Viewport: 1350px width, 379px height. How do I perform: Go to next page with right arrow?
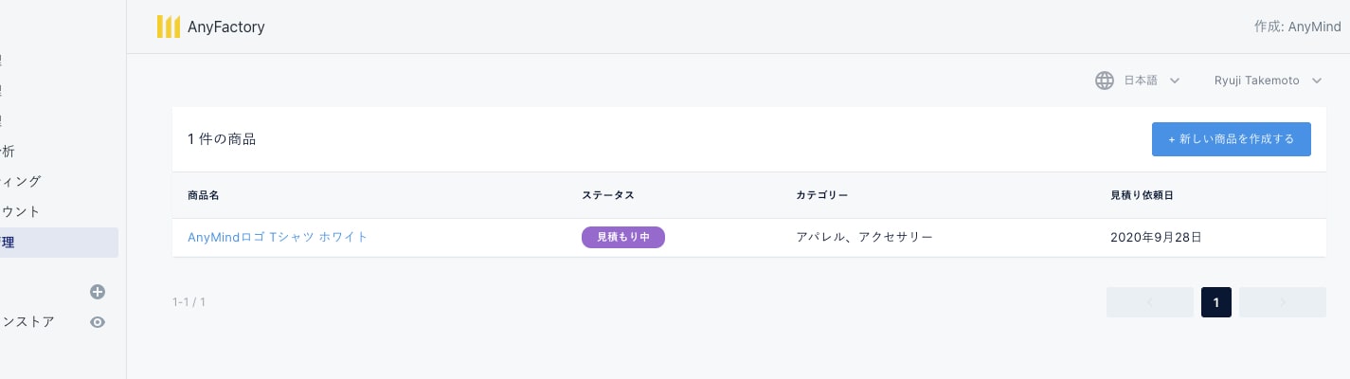pos(1282,302)
